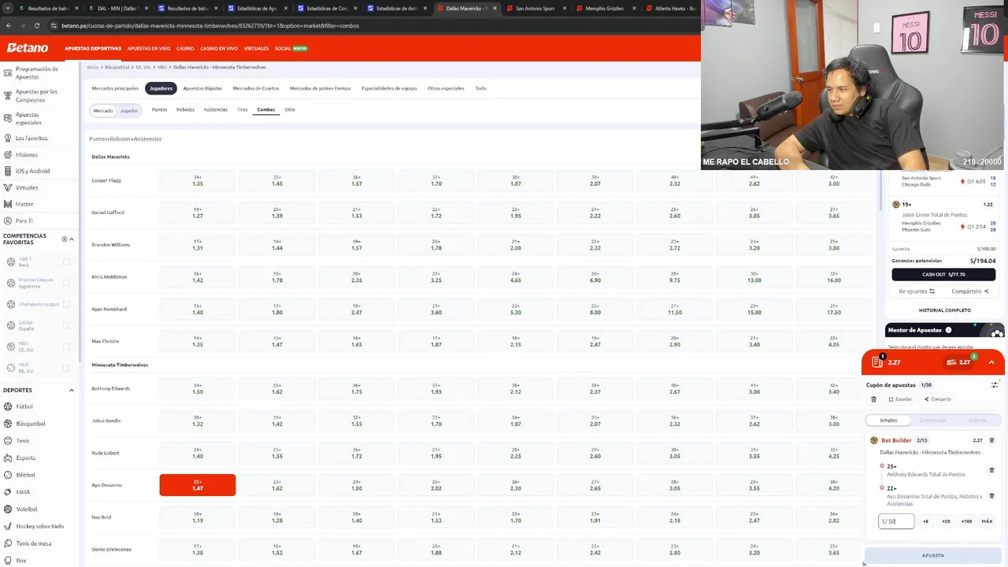
Task: Select the Simples bet type
Action: coord(888,421)
